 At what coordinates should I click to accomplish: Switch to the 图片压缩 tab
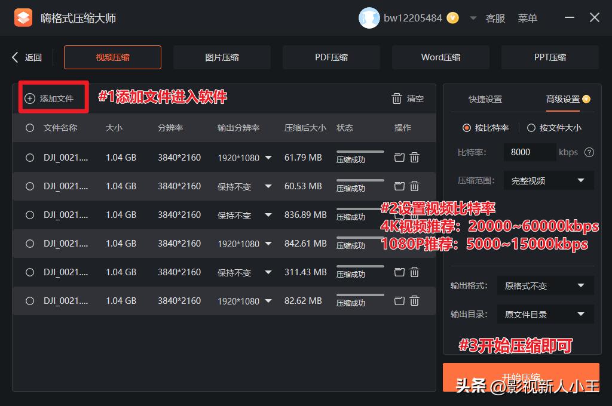click(x=222, y=57)
